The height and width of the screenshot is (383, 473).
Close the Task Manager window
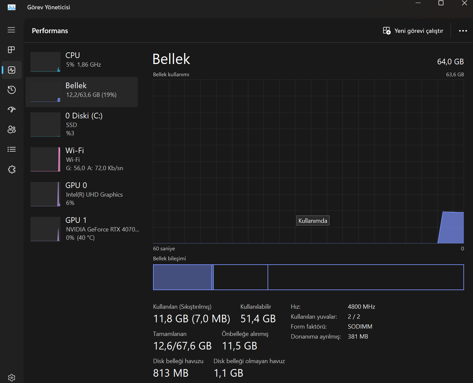click(464, 3)
